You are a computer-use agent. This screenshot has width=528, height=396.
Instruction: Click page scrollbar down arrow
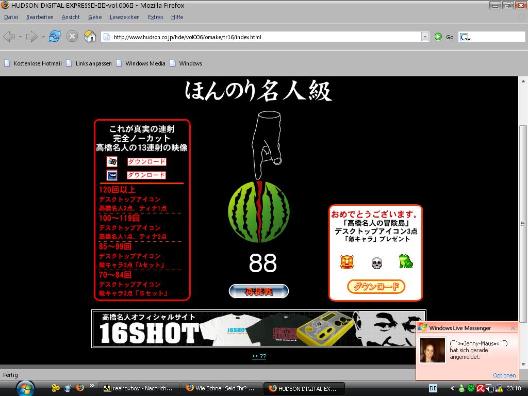pyautogui.click(x=523, y=365)
